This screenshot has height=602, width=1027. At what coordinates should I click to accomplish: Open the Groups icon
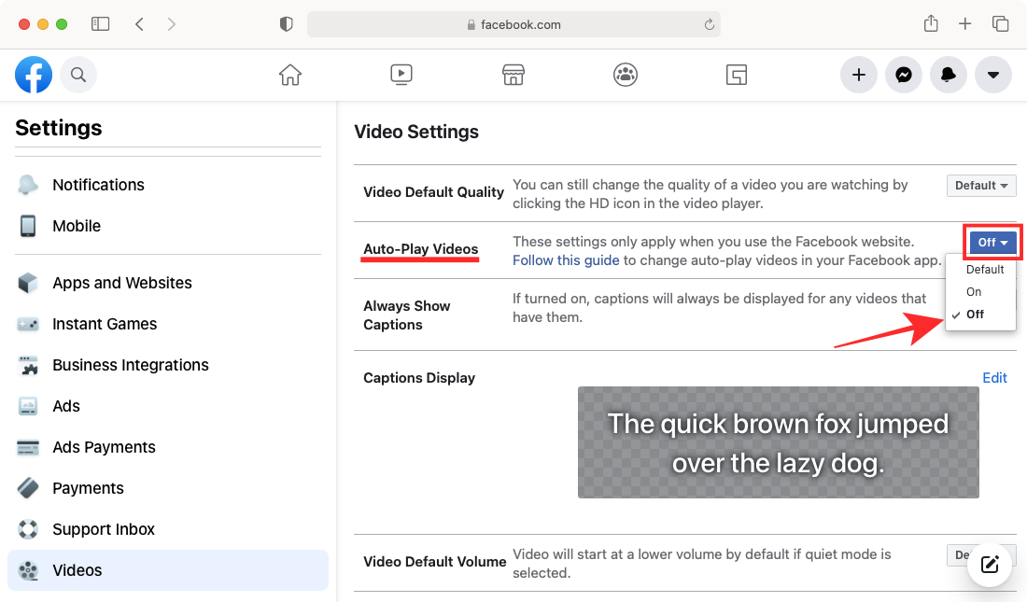coord(626,75)
